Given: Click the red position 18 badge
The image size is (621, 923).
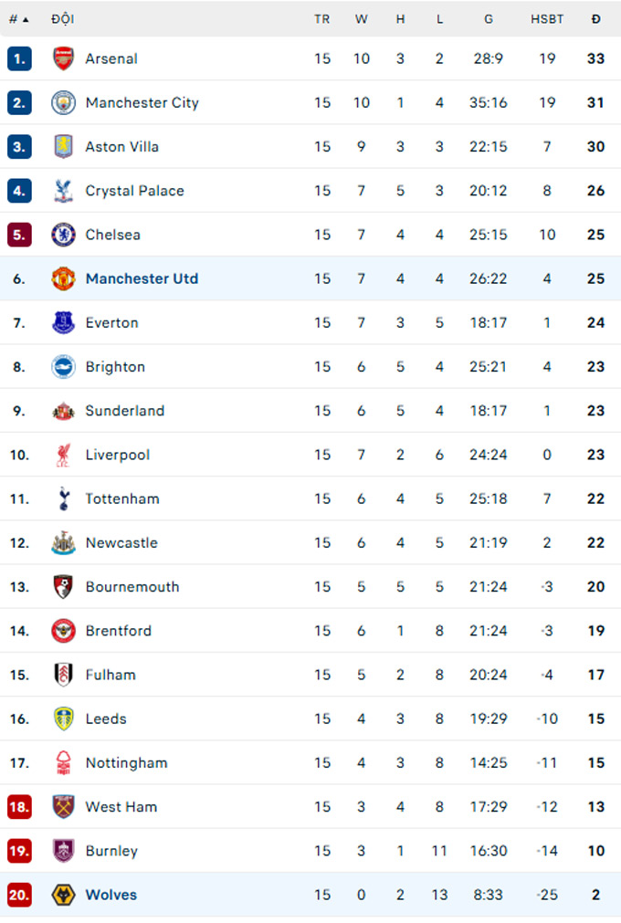Looking at the screenshot, I should (19, 807).
